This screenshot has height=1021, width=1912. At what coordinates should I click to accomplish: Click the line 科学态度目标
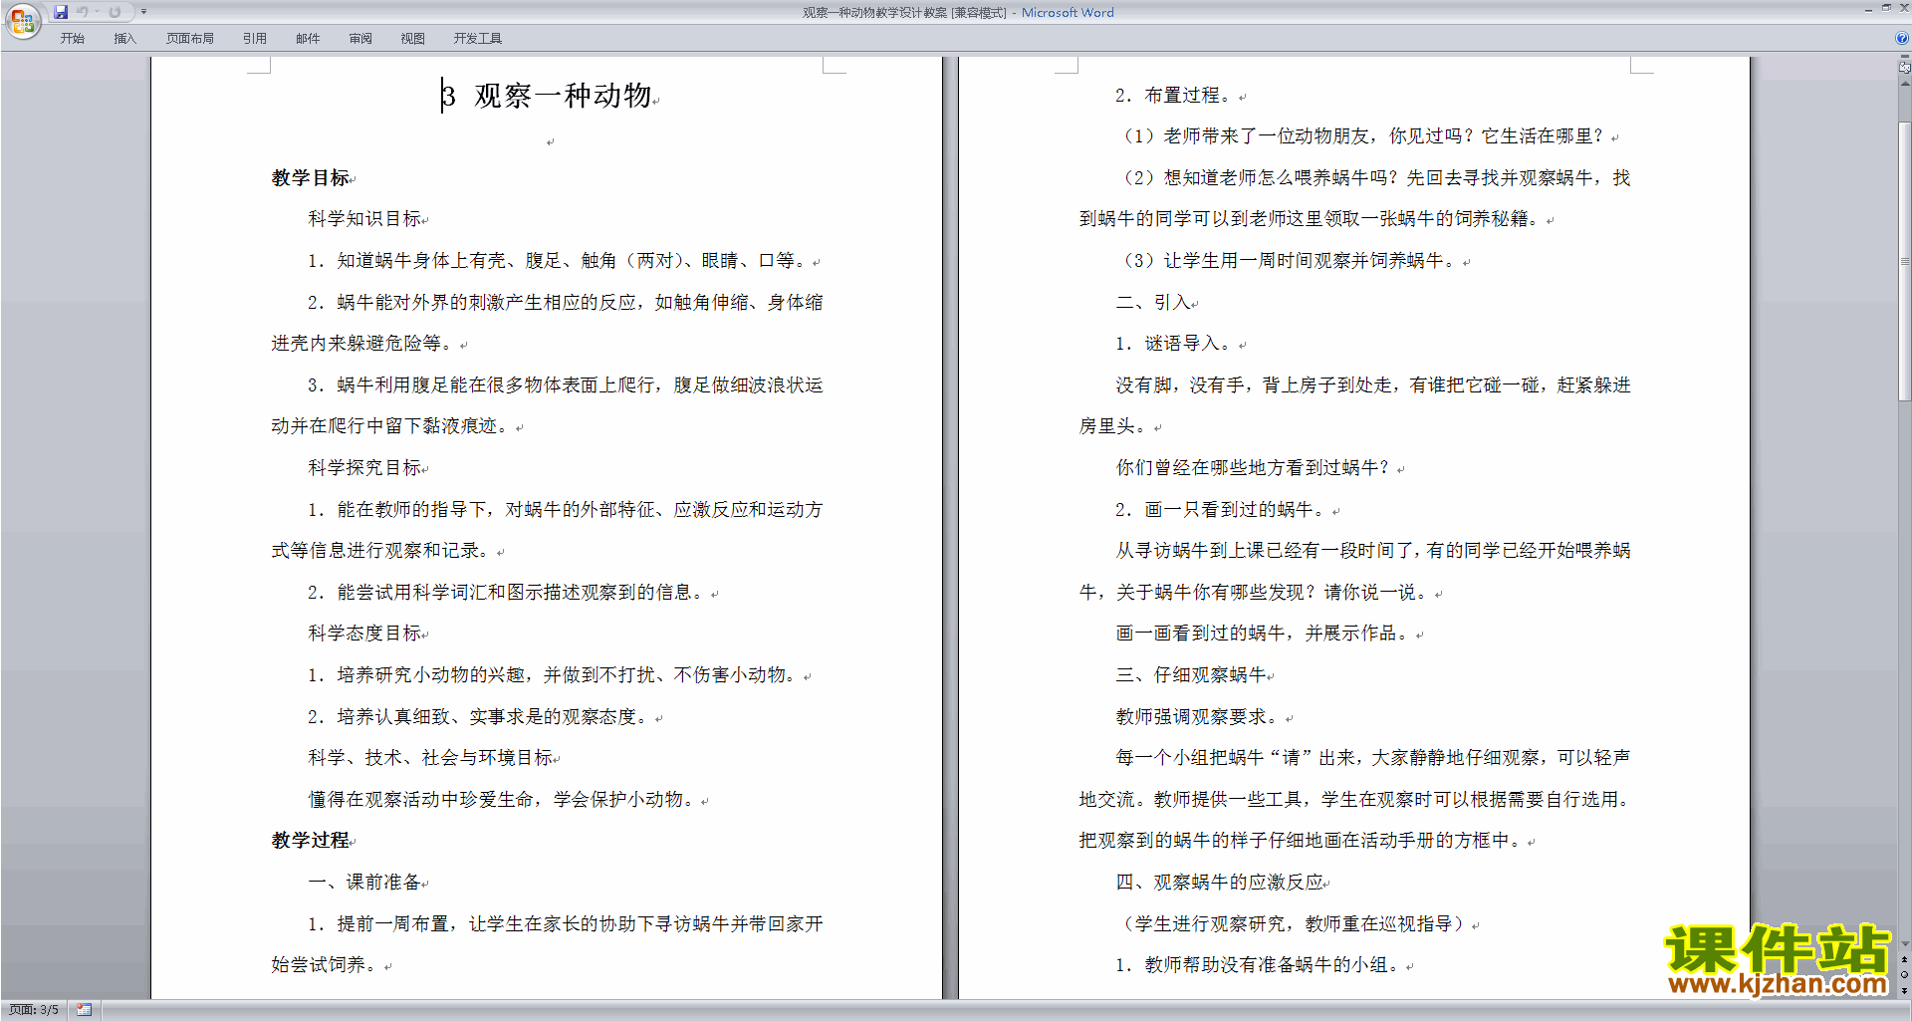pos(365,634)
